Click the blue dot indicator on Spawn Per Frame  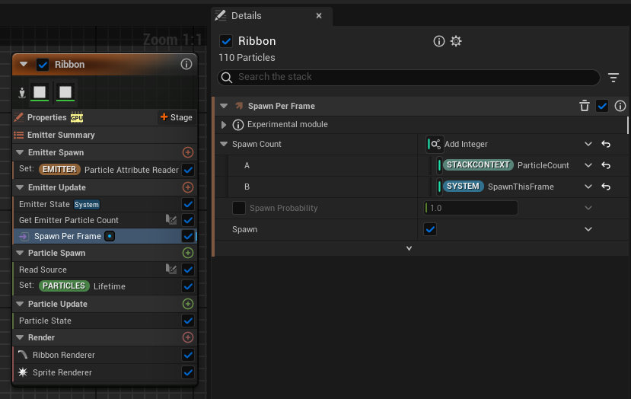pyautogui.click(x=110, y=236)
